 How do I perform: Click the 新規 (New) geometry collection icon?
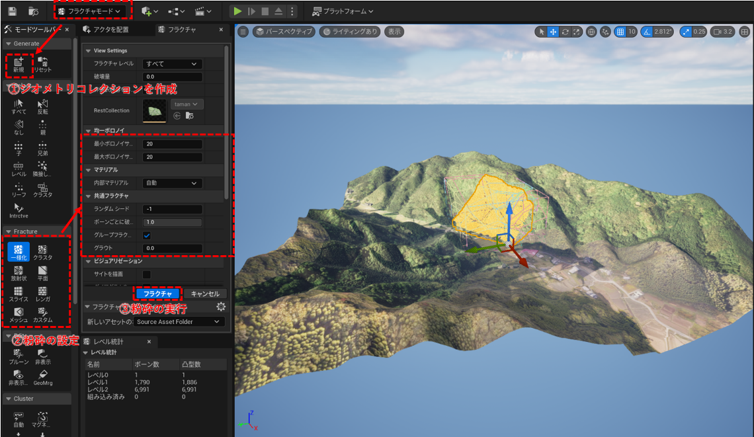pos(19,63)
